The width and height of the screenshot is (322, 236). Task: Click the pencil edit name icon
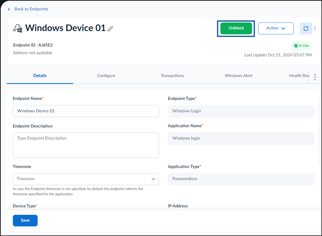point(110,29)
